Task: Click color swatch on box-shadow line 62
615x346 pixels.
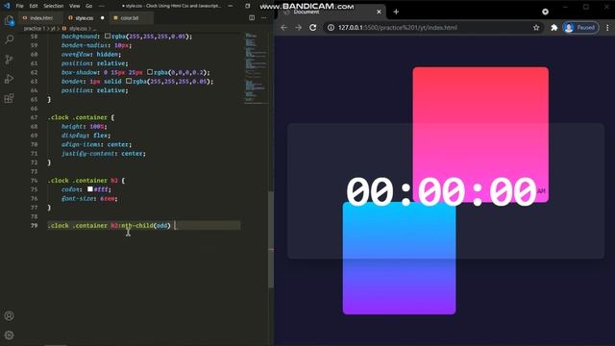Action: tap(150, 72)
